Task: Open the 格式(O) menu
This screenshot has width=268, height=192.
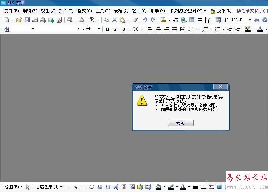Action: click(x=85, y=11)
